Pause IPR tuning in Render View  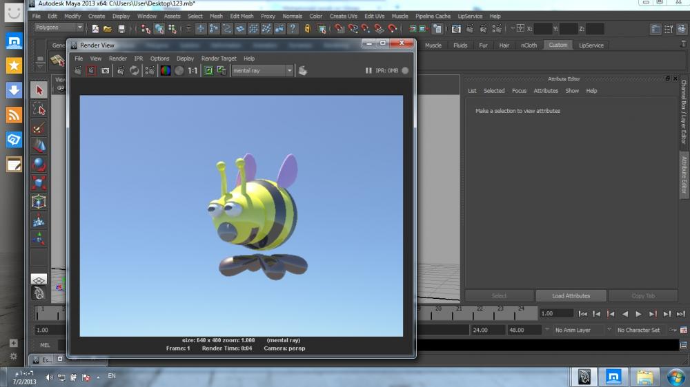[368, 70]
